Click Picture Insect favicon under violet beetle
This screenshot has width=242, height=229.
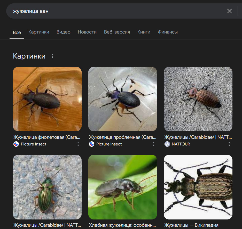(16, 144)
